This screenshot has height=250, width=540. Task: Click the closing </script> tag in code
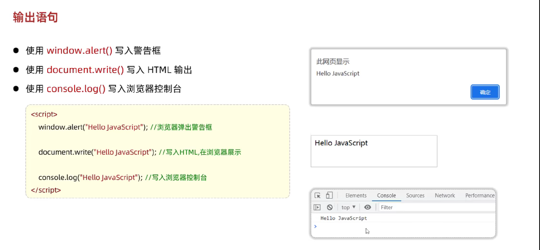pos(46,190)
